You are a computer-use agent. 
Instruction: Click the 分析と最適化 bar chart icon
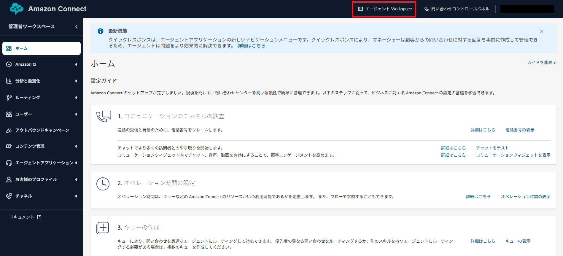point(9,81)
